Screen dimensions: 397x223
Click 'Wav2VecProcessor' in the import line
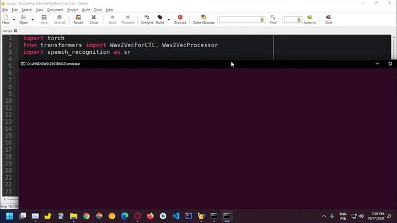pyautogui.click(x=190, y=45)
